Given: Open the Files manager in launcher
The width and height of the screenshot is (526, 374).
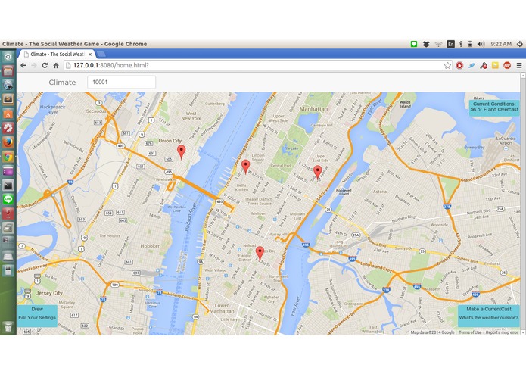Looking at the screenshot, I should (8, 70).
